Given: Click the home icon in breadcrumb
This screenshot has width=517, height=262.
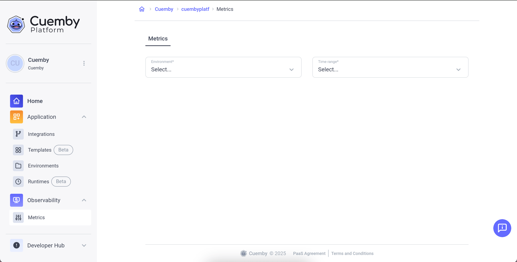Looking at the screenshot, I should click(142, 9).
